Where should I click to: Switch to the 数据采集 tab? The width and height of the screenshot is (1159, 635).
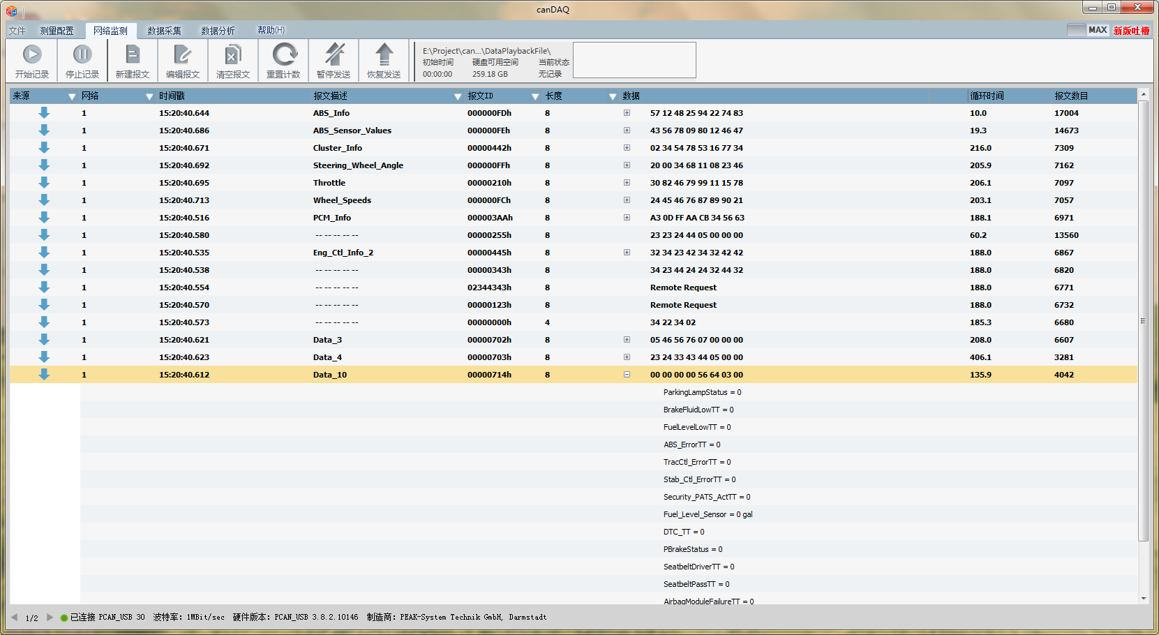point(164,31)
